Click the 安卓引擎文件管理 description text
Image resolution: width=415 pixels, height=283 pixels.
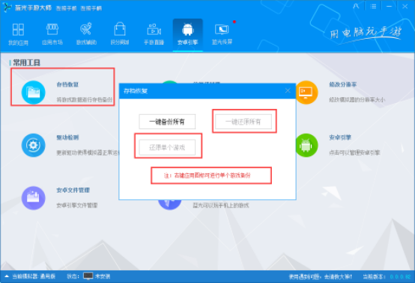[x=76, y=205]
